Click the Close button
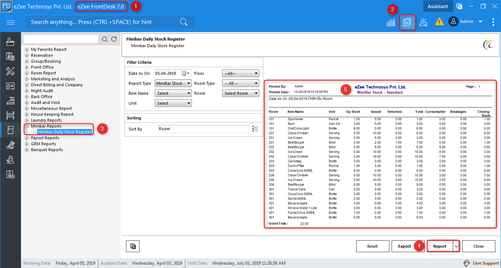 [x=479, y=246]
